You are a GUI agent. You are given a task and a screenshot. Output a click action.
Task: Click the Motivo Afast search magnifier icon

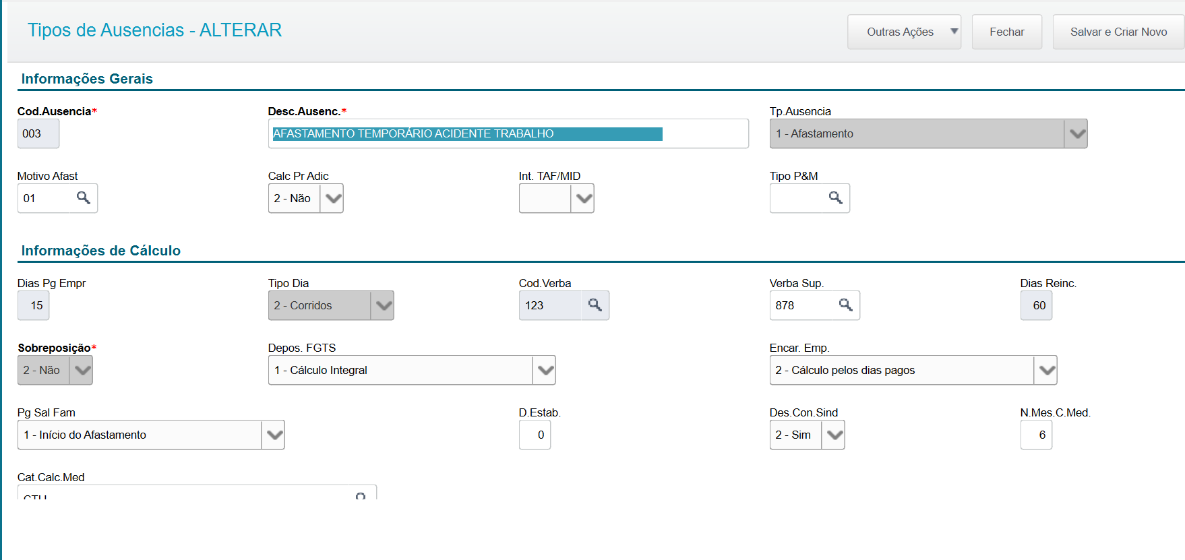(x=84, y=198)
